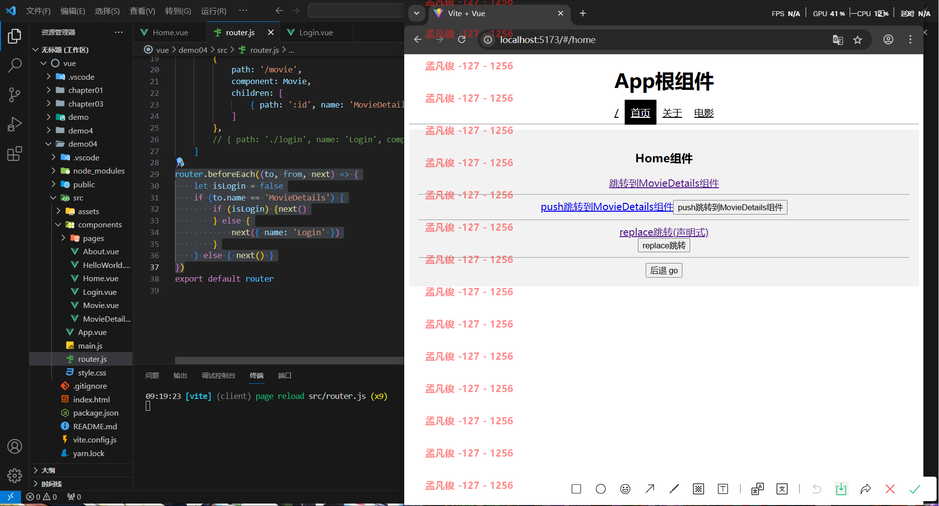Expand the 时间线 timeline section
This screenshot has width=939, height=506.
[x=51, y=484]
